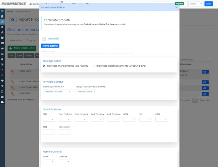Focus the Cerca table search field

click(199, 60)
